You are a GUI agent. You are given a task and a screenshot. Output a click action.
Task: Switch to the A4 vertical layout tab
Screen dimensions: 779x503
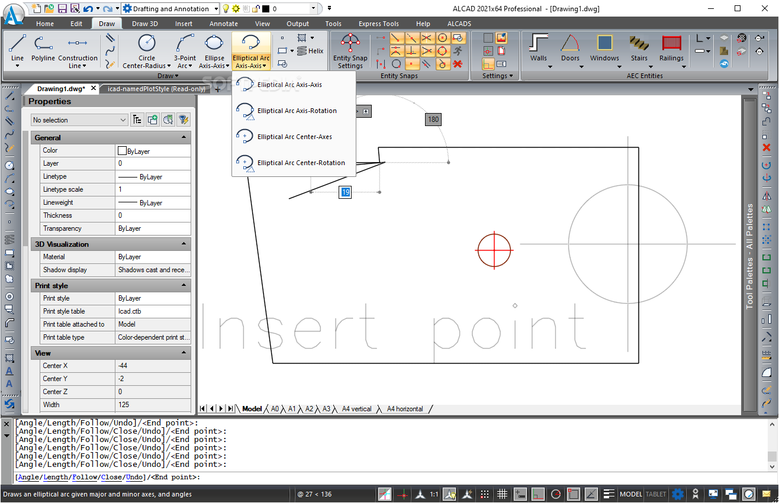(357, 409)
